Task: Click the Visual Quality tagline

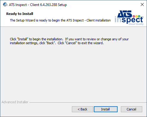Action: coord(136,24)
